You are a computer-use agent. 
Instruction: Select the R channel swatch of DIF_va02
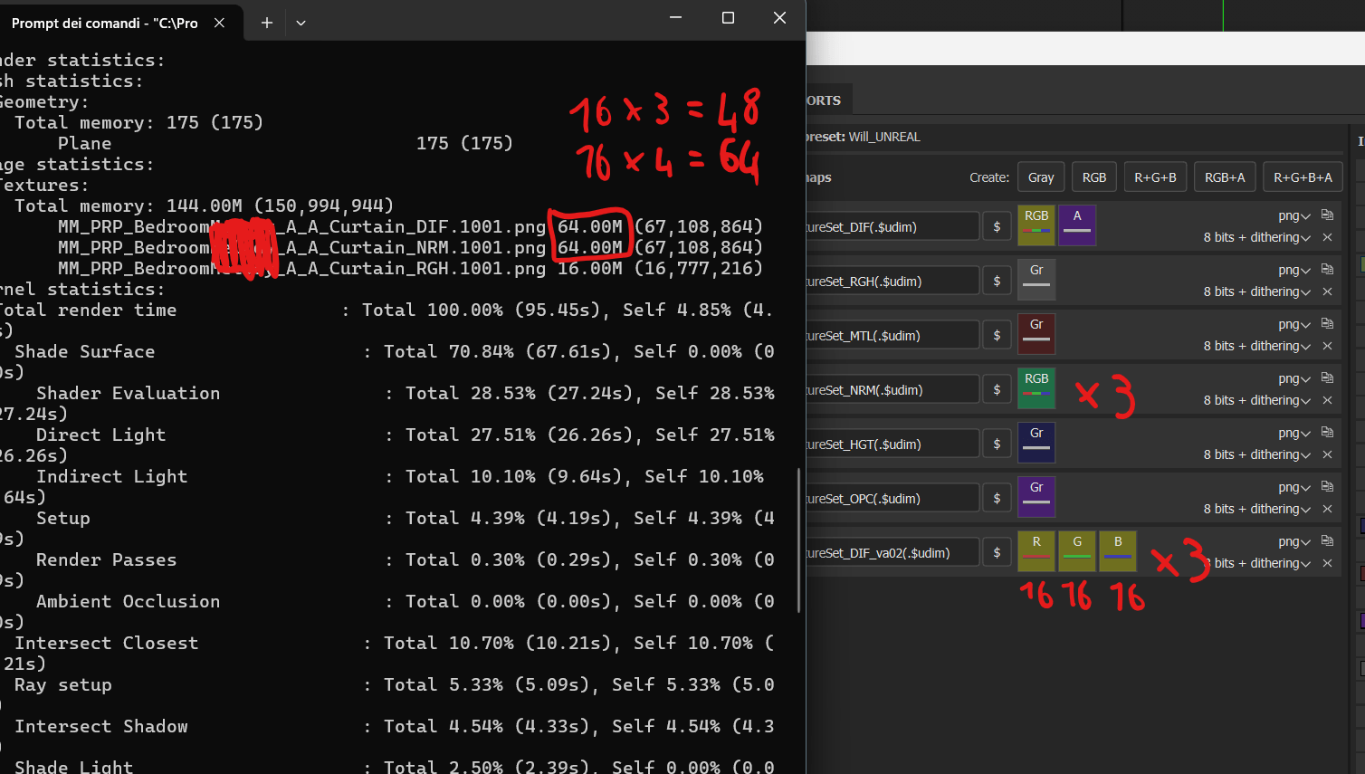[1036, 551]
